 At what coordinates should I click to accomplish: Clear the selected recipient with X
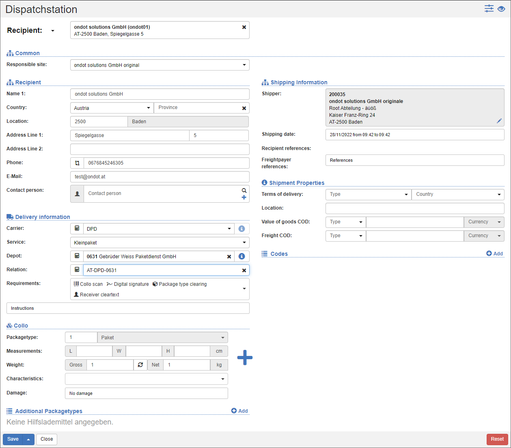(244, 27)
